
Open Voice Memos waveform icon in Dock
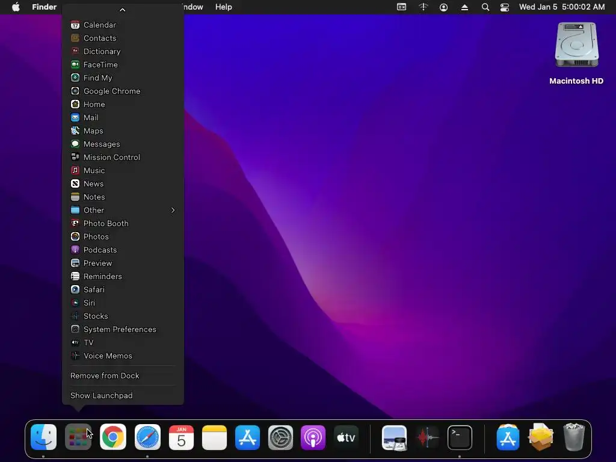pos(428,438)
